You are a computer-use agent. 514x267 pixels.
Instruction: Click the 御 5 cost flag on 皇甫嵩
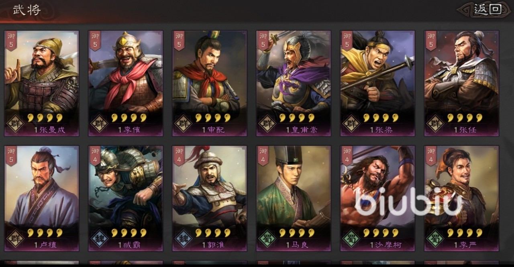coord(263,40)
